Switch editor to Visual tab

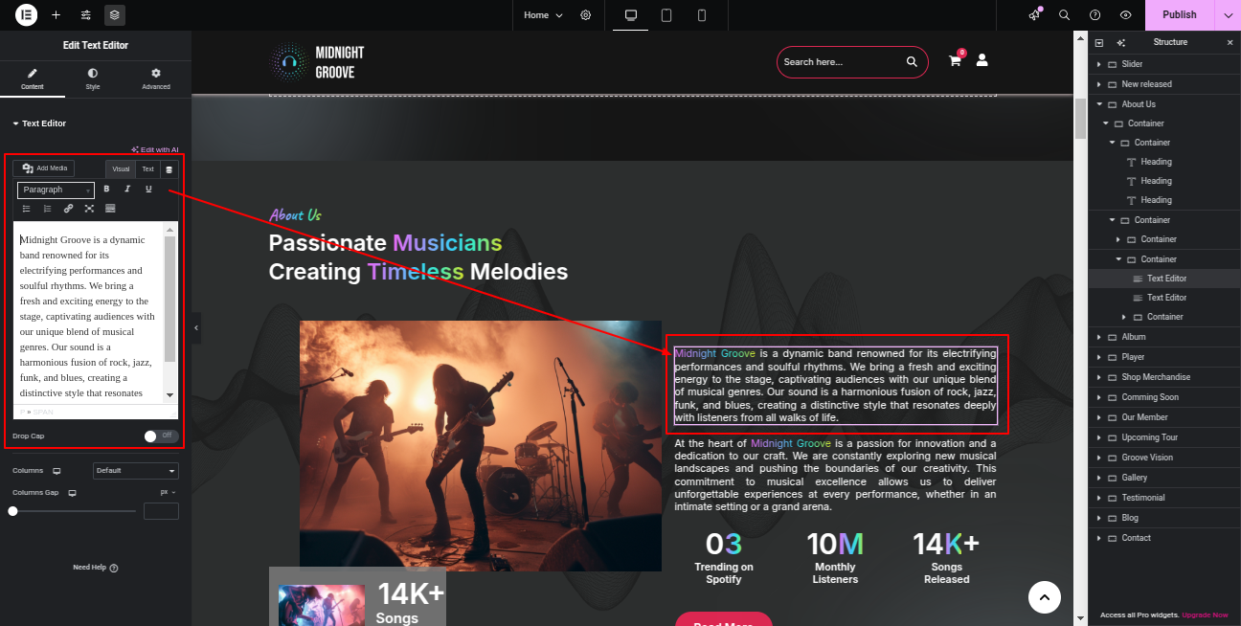(x=121, y=169)
